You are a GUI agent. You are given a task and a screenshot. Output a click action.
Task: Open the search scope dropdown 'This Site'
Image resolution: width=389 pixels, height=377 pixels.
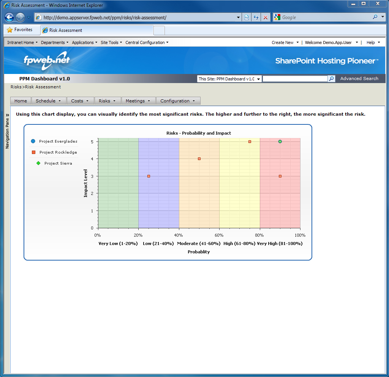pyautogui.click(x=229, y=79)
